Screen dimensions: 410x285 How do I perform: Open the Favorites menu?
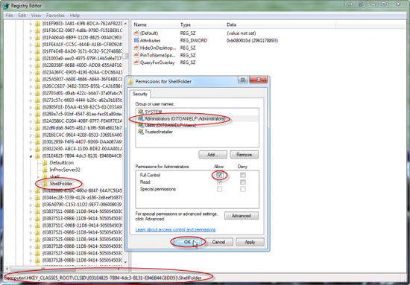pos(55,16)
